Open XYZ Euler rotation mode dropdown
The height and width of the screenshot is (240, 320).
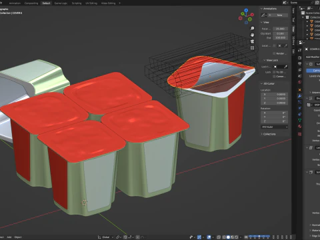(275, 127)
